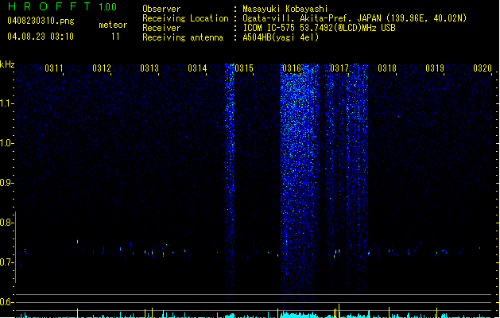
Task: Click the 0312 time marker
Action: pos(102,68)
